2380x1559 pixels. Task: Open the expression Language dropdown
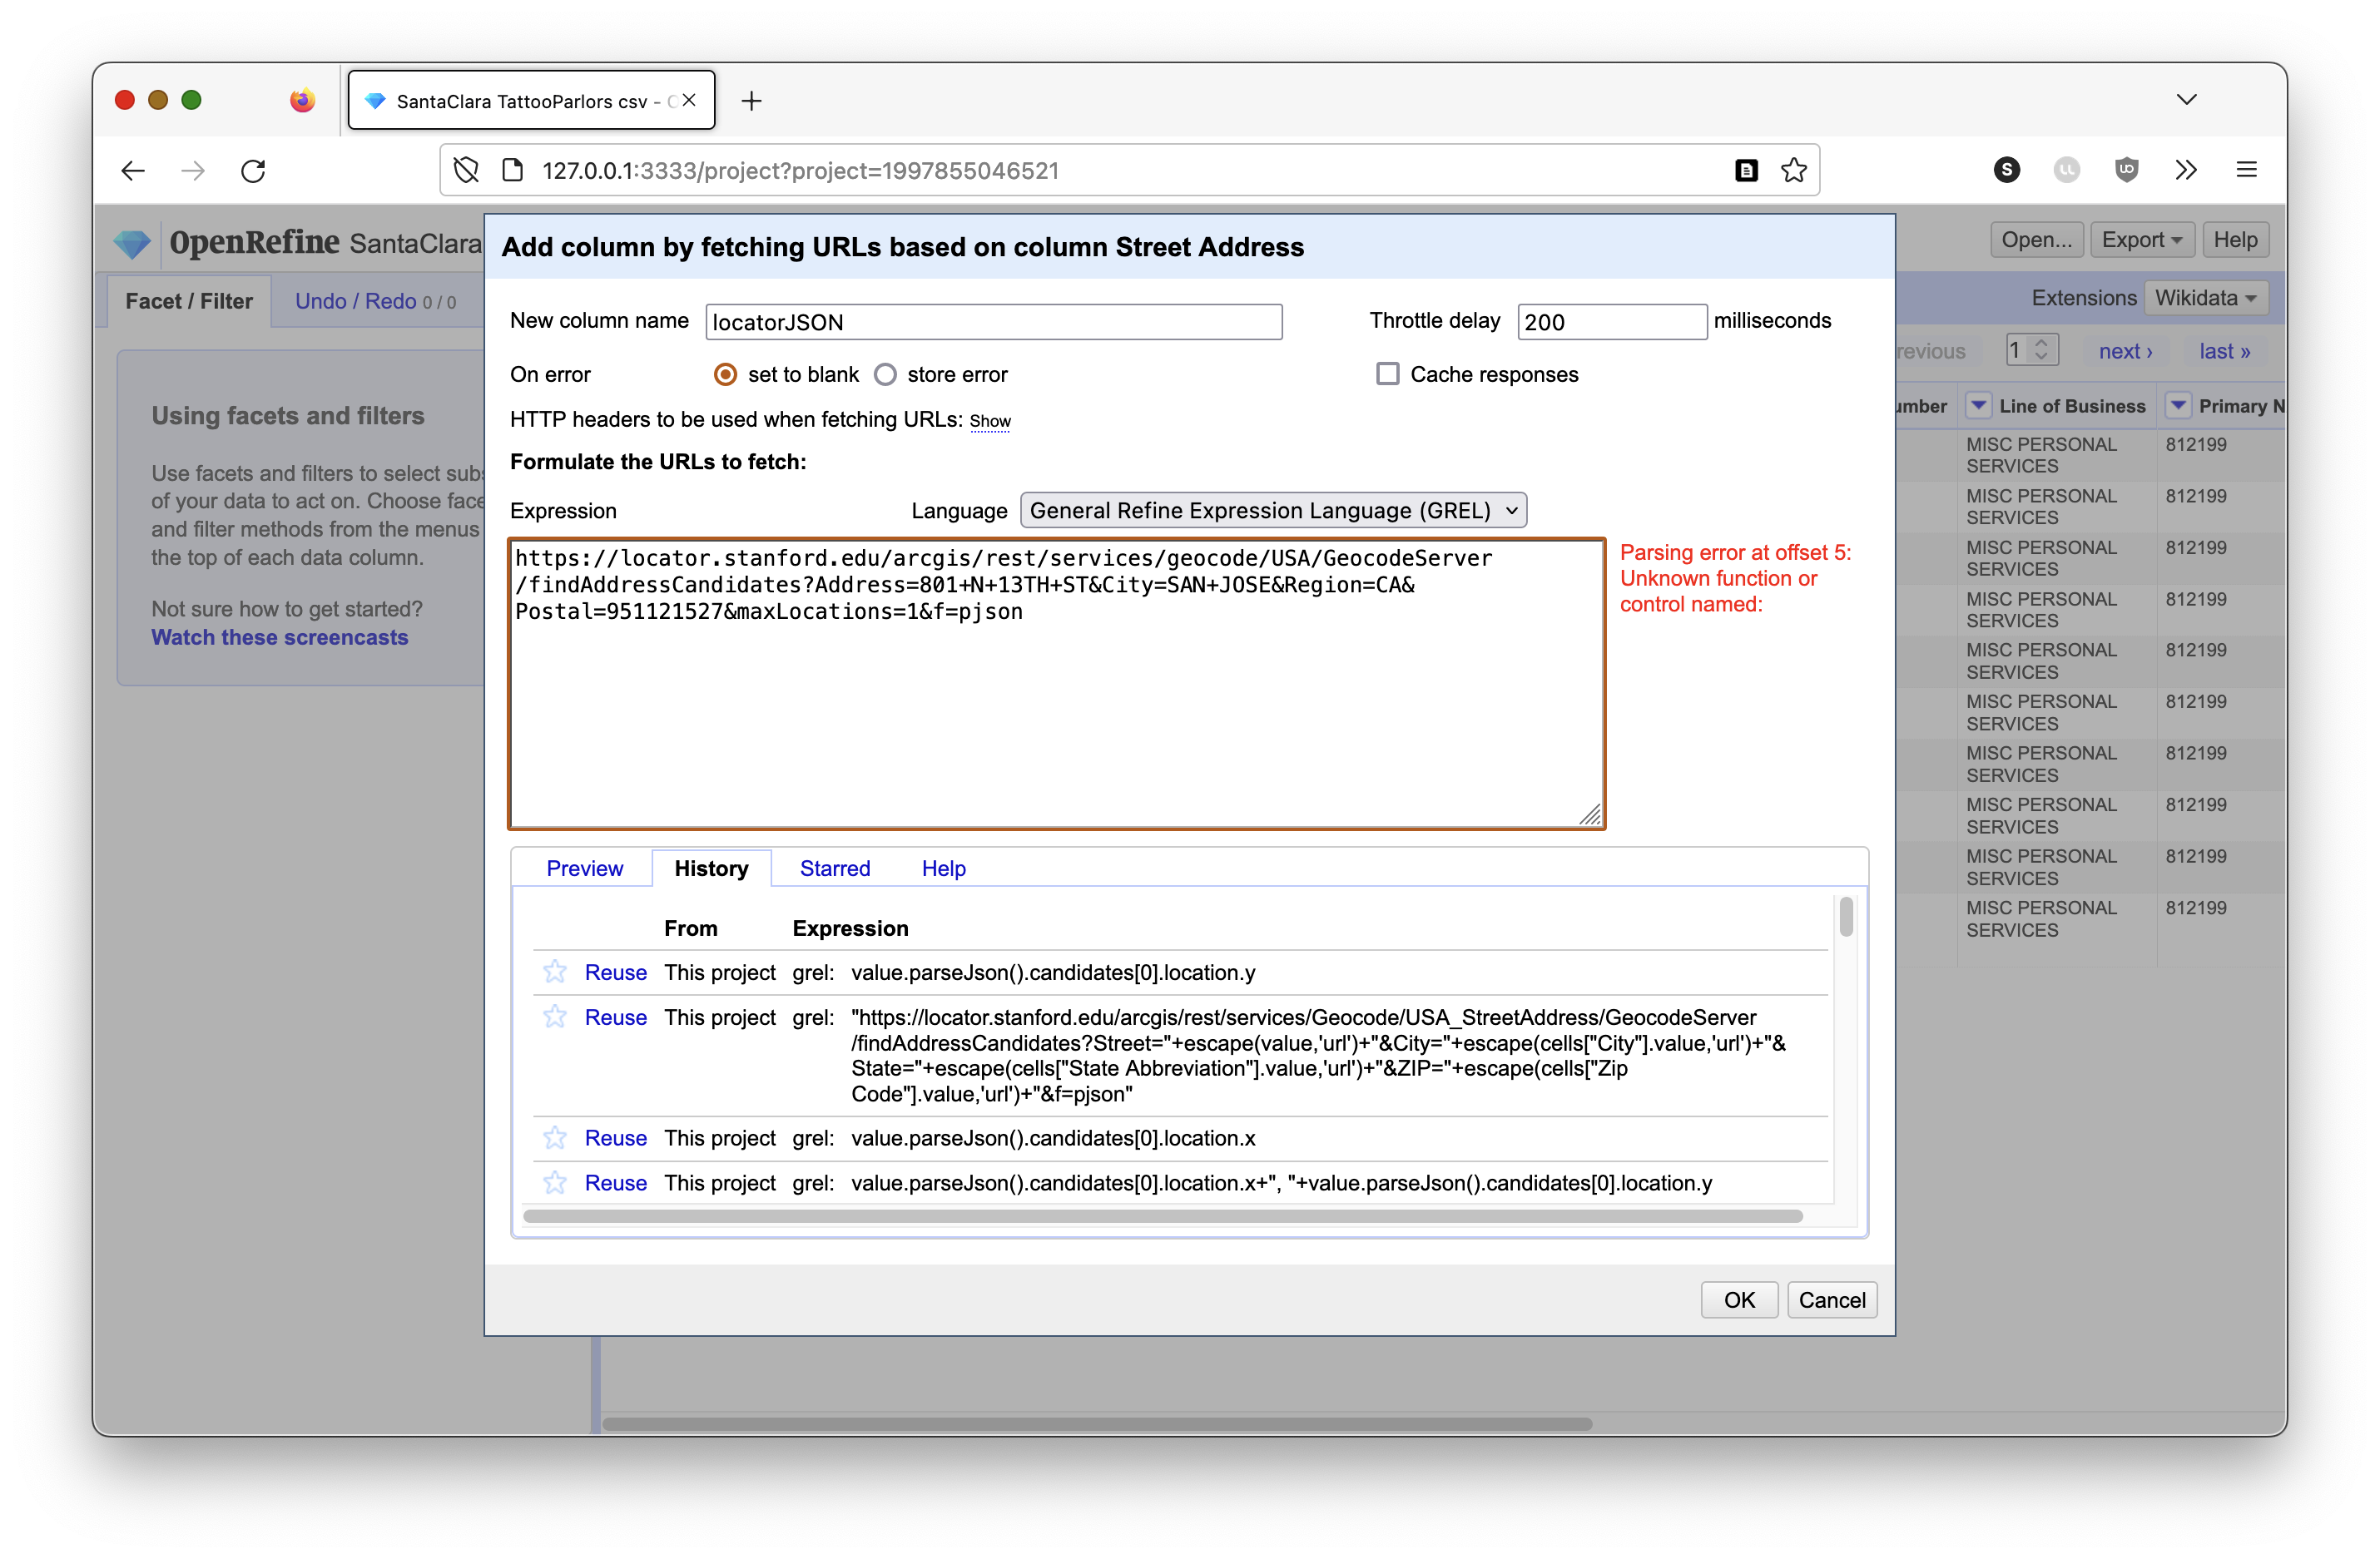pyautogui.click(x=1272, y=511)
